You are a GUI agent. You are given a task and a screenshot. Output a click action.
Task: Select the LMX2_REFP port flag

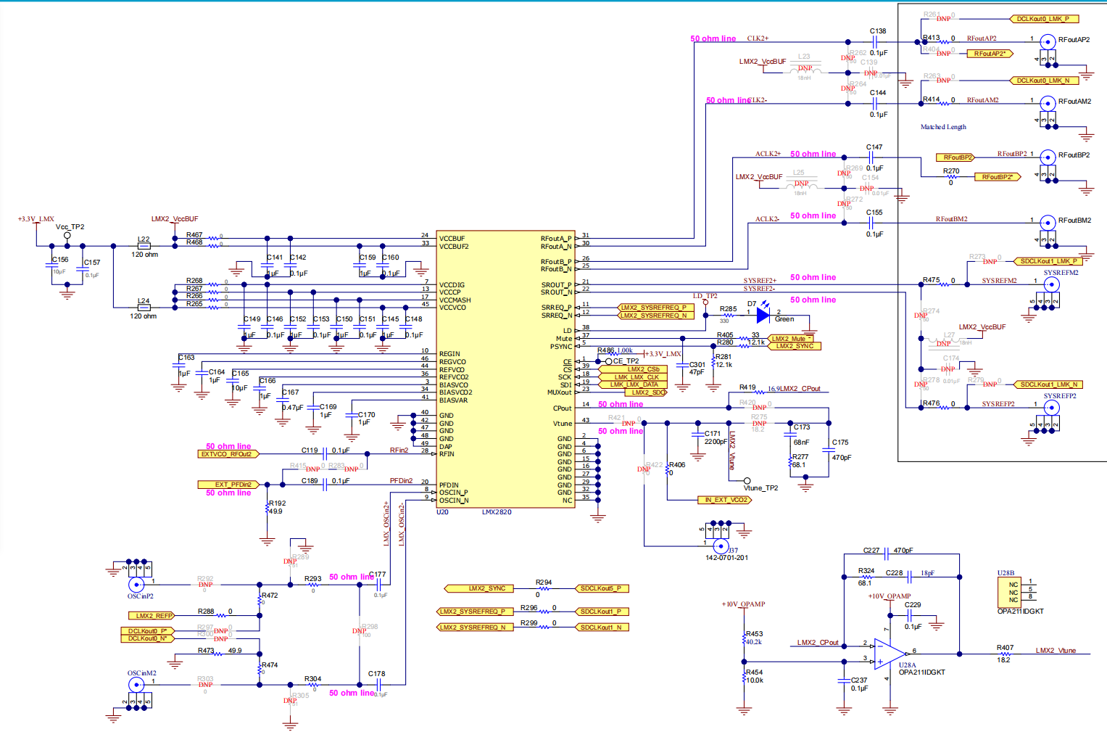(153, 616)
